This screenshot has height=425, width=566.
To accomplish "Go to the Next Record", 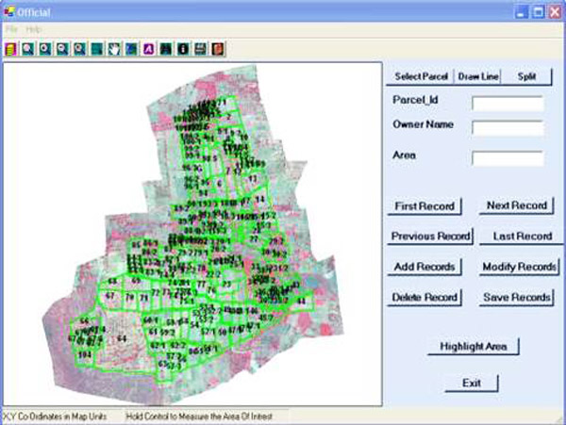I will coord(516,205).
